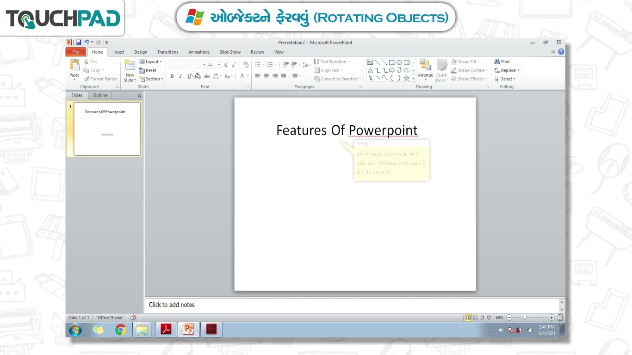The width and height of the screenshot is (632, 355).
Task: Reset the slide layout
Action: coord(148,70)
